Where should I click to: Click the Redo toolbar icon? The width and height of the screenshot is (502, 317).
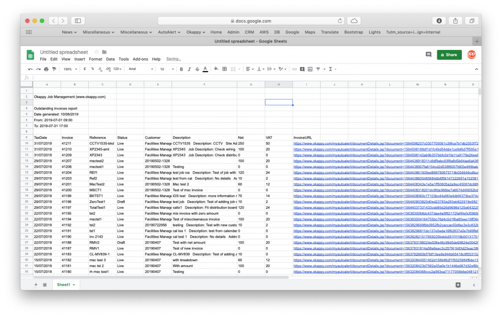tap(38, 69)
